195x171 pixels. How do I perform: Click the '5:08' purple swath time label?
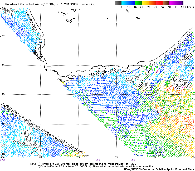pyautogui.click(x=3, y=160)
